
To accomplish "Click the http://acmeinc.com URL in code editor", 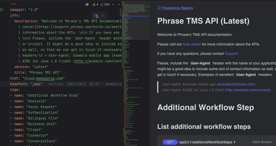I will [98, 61].
